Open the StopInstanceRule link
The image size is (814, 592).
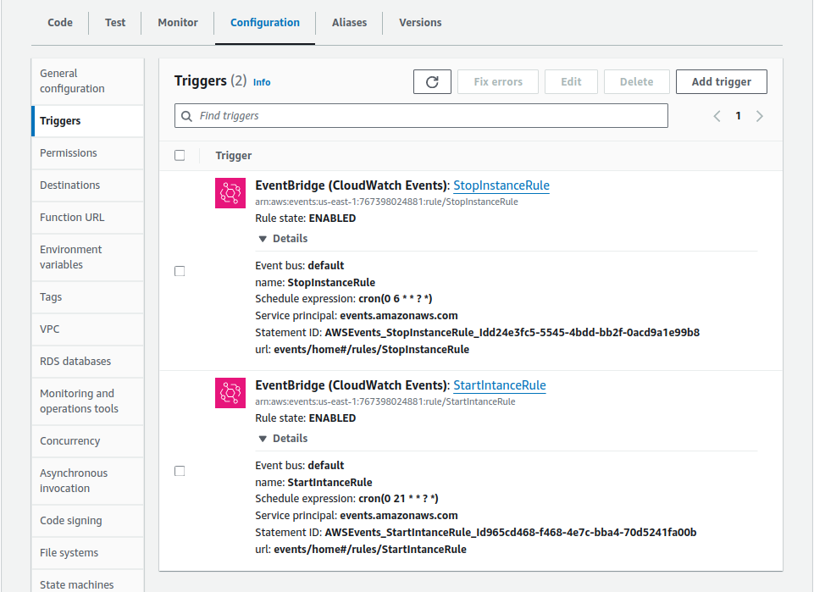501,185
